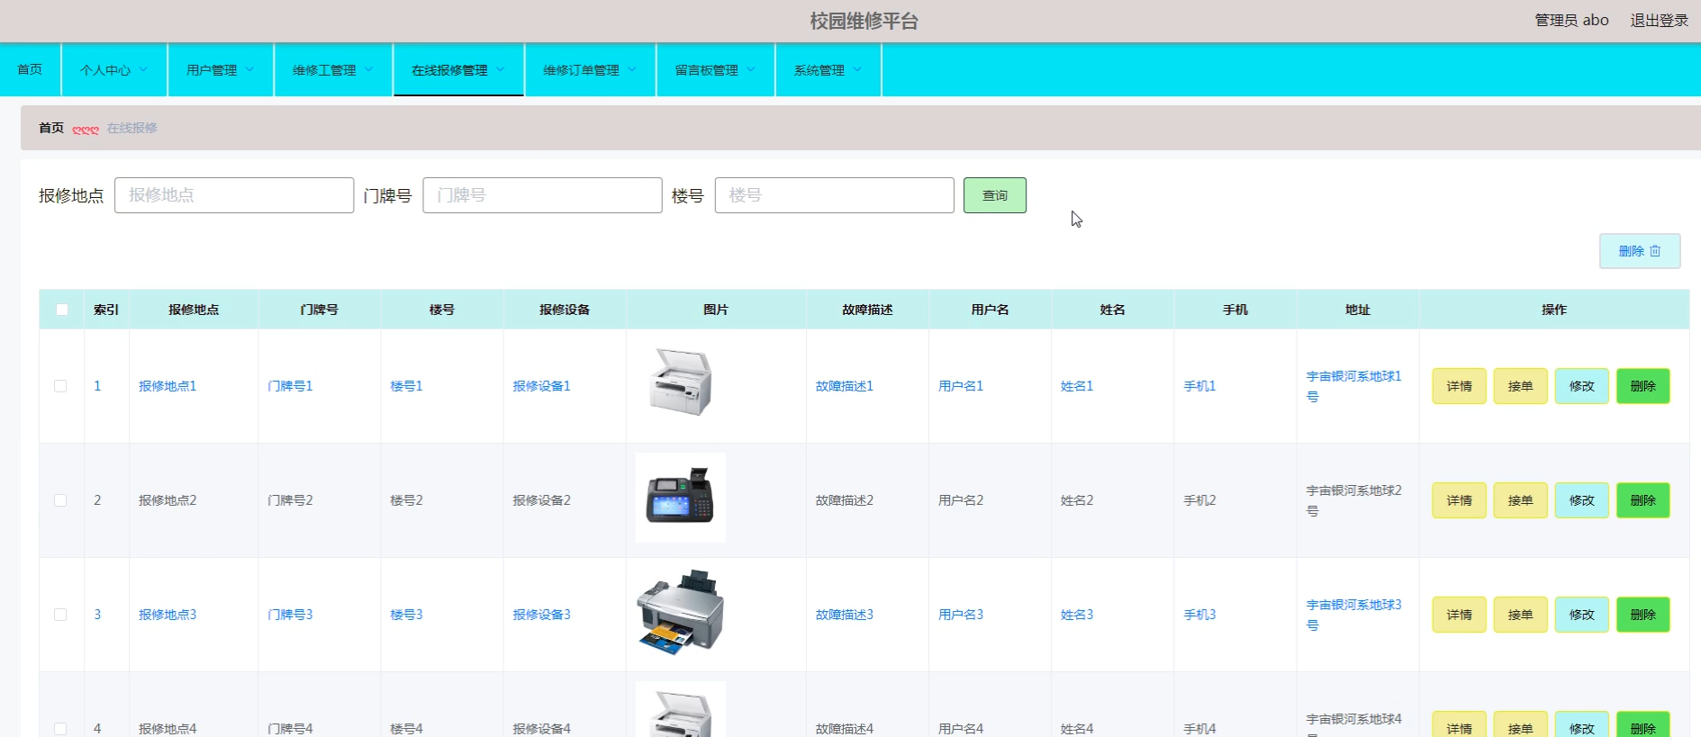Expand the 个人中心 menu chevron
This screenshot has width=1701, height=737.
tap(143, 69)
